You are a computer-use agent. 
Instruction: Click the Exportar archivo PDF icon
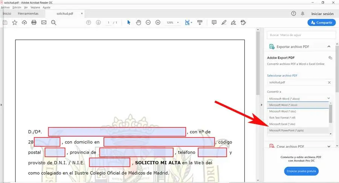pos(272,46)
